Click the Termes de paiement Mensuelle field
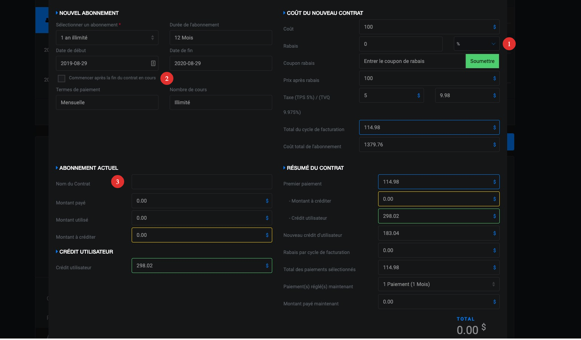Screen dimensions: 581x340 [107, 102]
